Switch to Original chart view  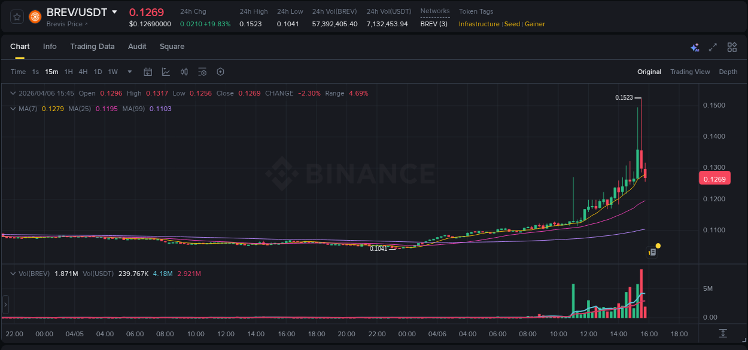pos(649,72)
